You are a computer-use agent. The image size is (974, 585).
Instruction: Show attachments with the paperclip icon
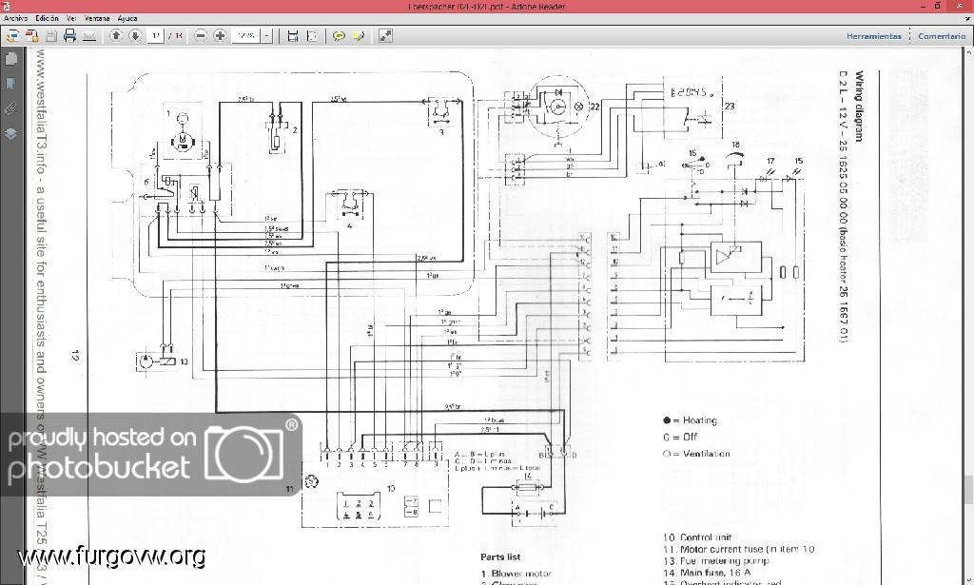[x=10, y=108]
